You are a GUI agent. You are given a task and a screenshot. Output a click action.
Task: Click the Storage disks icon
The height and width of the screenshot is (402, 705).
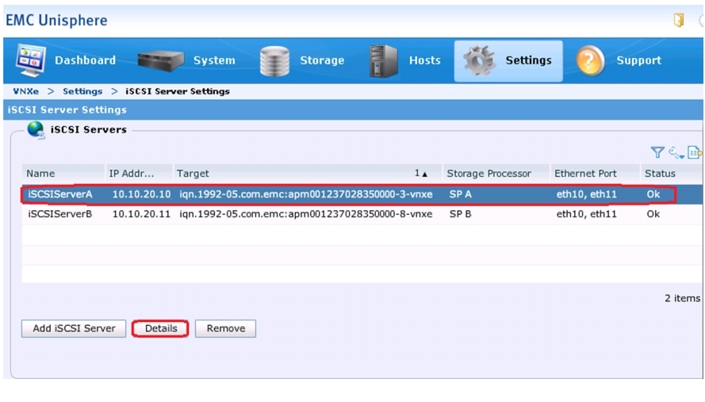pyautogui.click(x=274, y=61)
